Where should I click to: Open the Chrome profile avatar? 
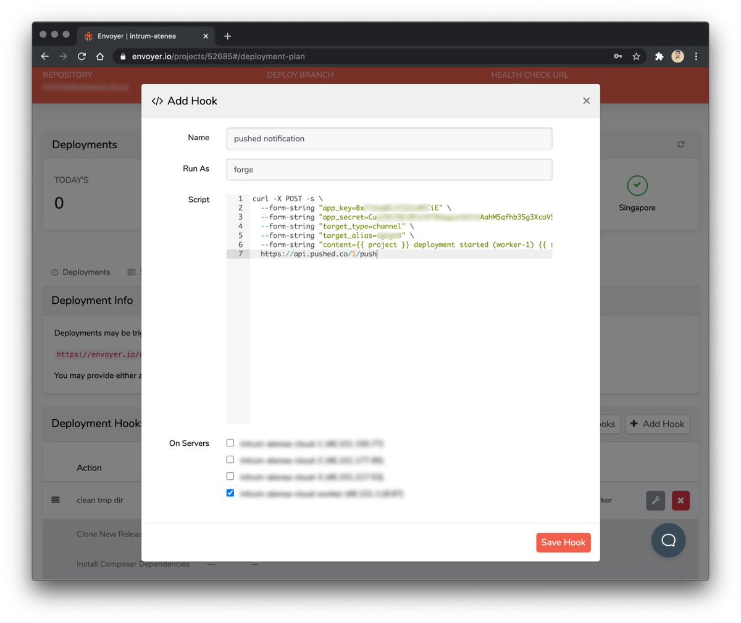pos(678,56)
